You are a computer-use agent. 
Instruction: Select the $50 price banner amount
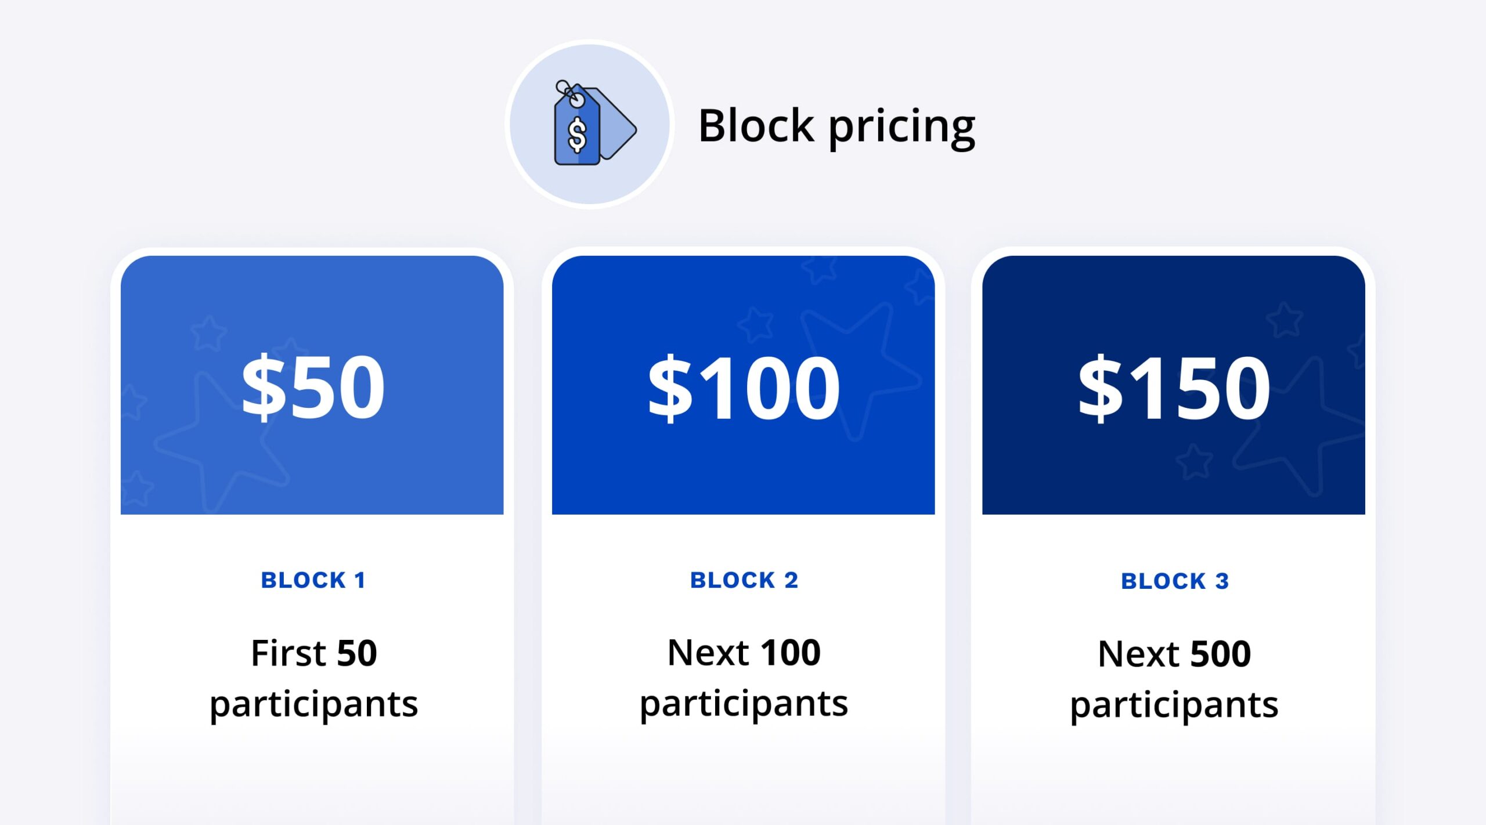[x=313, y=387]
